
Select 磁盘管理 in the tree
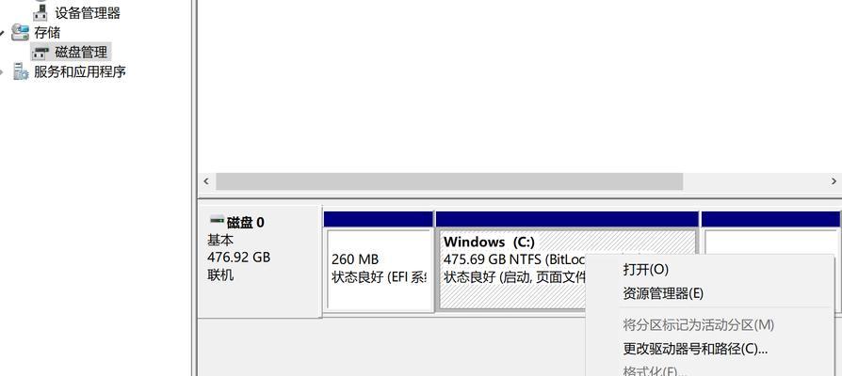click(x=81, y=52)
